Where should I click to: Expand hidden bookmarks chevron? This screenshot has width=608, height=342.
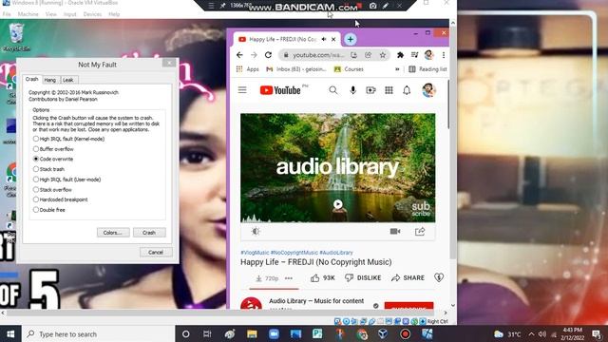(397, 69)
